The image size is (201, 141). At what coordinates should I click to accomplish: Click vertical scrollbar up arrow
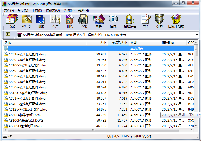coord(196,42)
